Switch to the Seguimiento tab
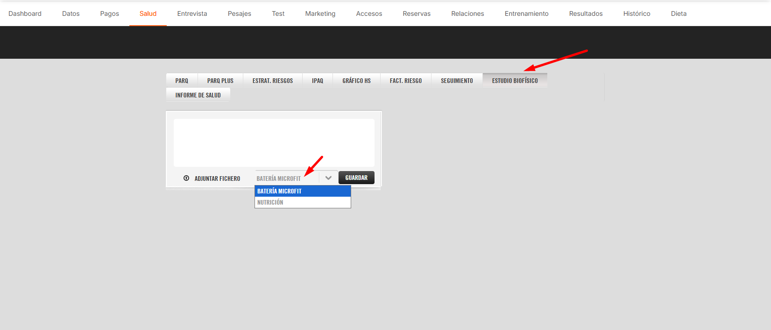The image size is (771, 330). tap(457, 81)
